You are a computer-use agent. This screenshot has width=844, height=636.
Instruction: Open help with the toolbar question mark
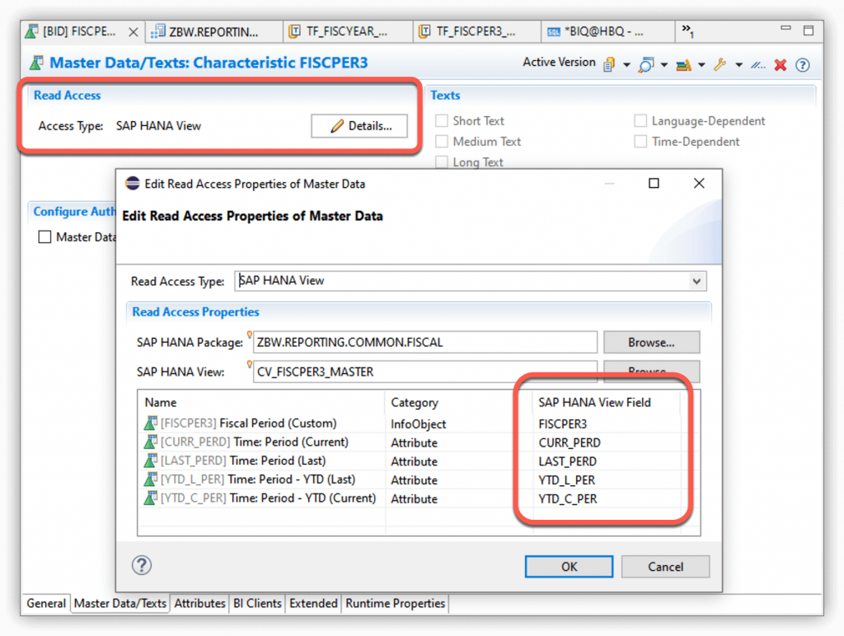[803, 65]
